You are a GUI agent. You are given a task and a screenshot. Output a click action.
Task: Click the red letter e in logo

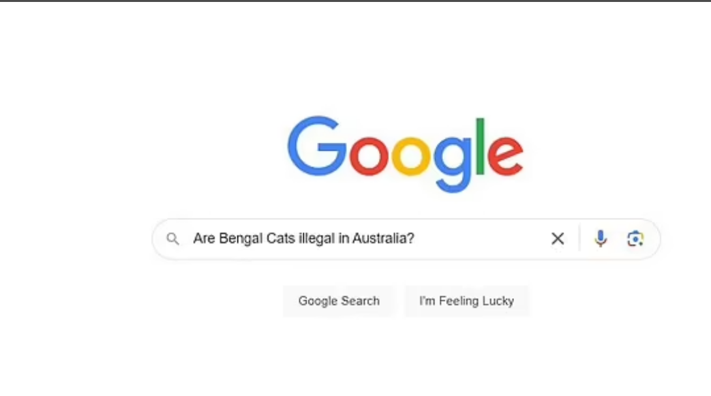(506, 155)
